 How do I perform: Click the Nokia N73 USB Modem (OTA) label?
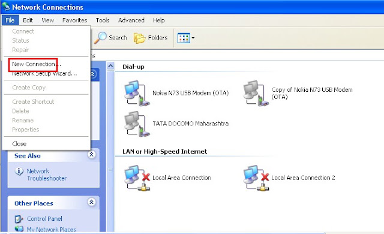pyautogui.click(x=191, y=93)
